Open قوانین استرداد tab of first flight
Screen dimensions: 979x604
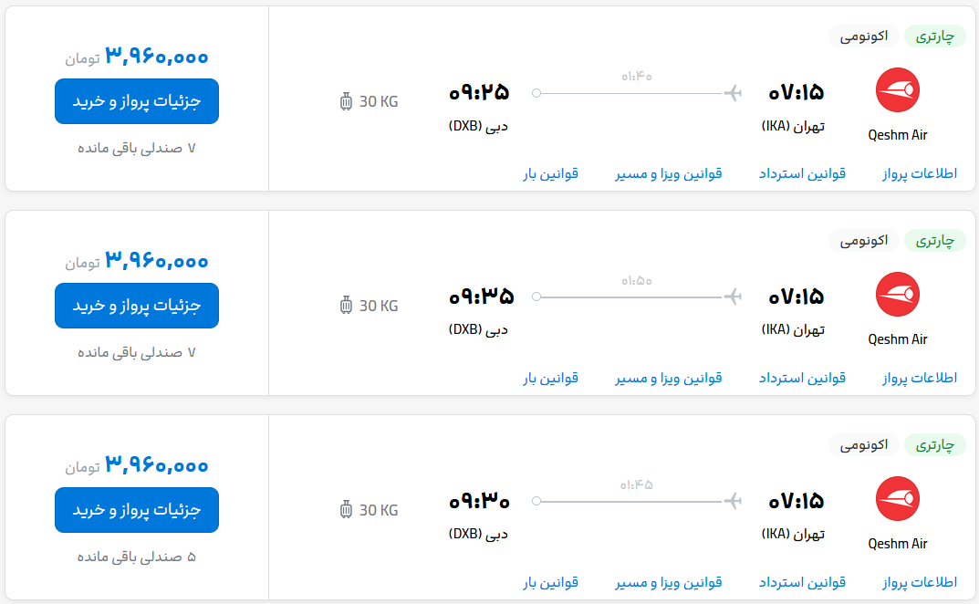point(802,173)
